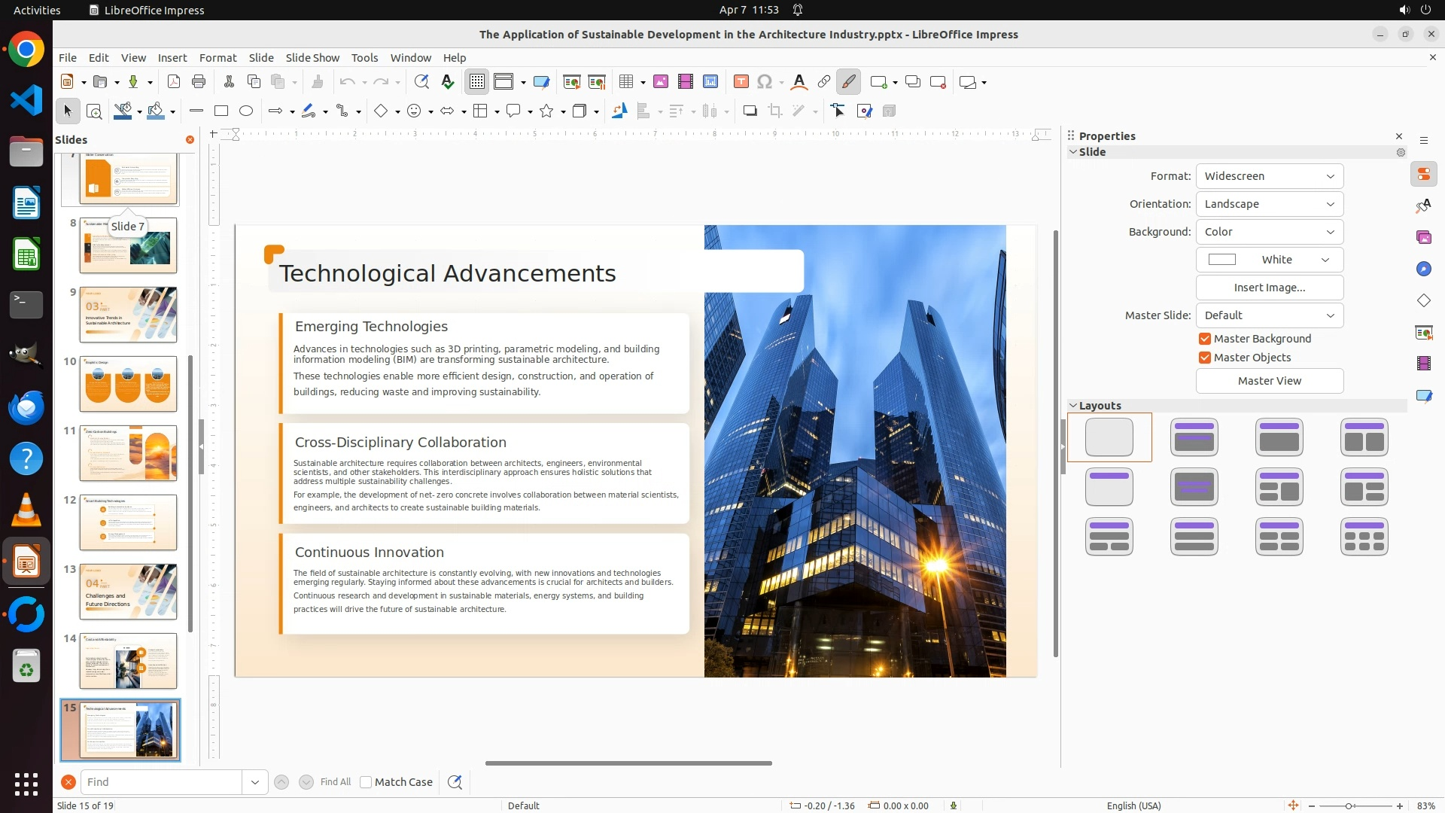Click the Insert Image... button
1445x813 pixels.
coord(1269,288)
